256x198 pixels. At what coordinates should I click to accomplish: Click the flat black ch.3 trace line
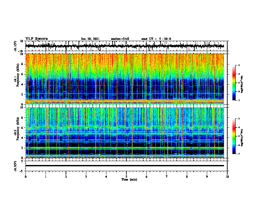tap(124, 166)
